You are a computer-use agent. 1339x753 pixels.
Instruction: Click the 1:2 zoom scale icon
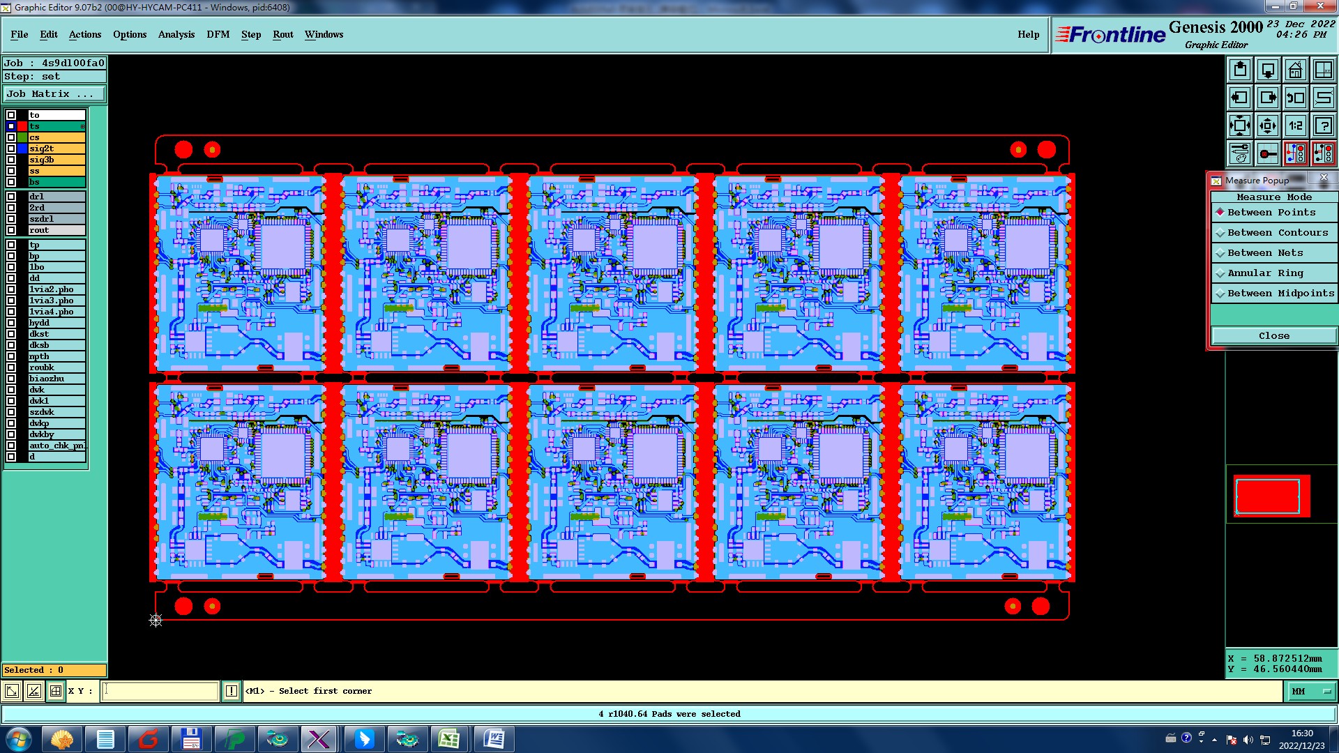point(1295,125)
